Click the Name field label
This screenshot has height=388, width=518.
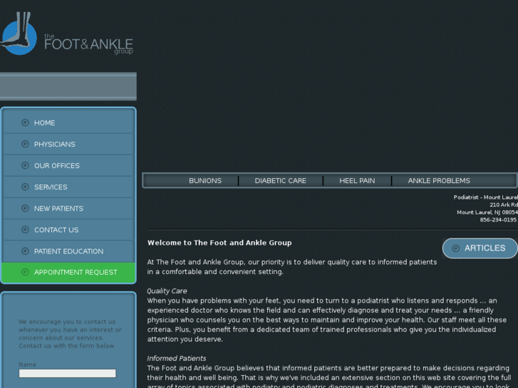[x=27, y=365]
